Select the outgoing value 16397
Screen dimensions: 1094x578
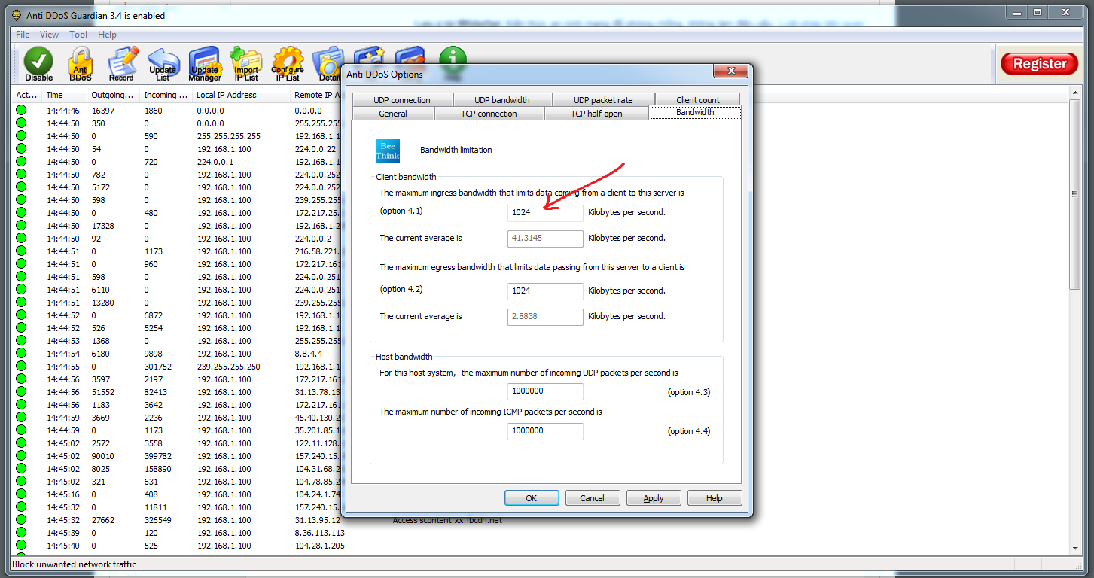pyautogui.click(x=103, y=111)
